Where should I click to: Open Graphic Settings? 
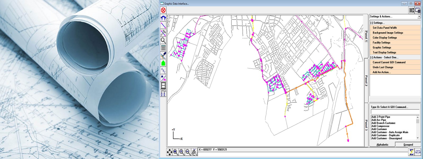(x=395, y=48)
